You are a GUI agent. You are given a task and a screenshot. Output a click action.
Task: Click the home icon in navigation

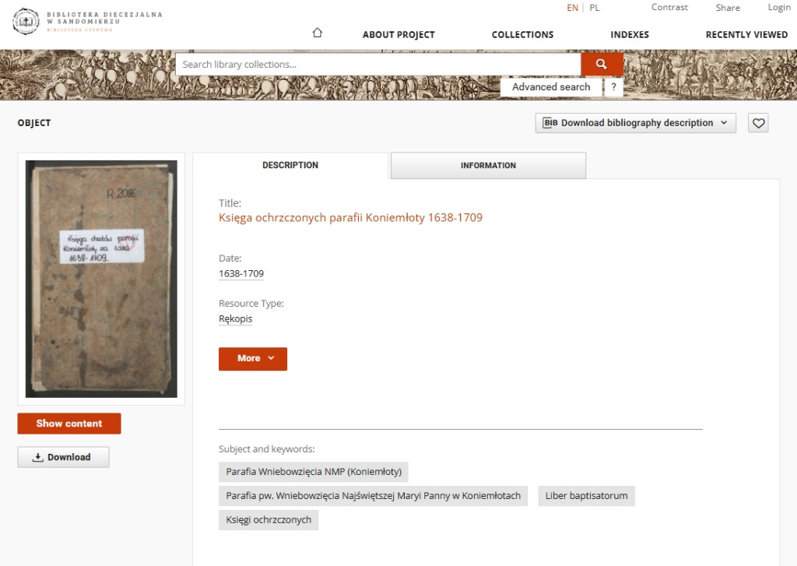[x=317, y=33]
